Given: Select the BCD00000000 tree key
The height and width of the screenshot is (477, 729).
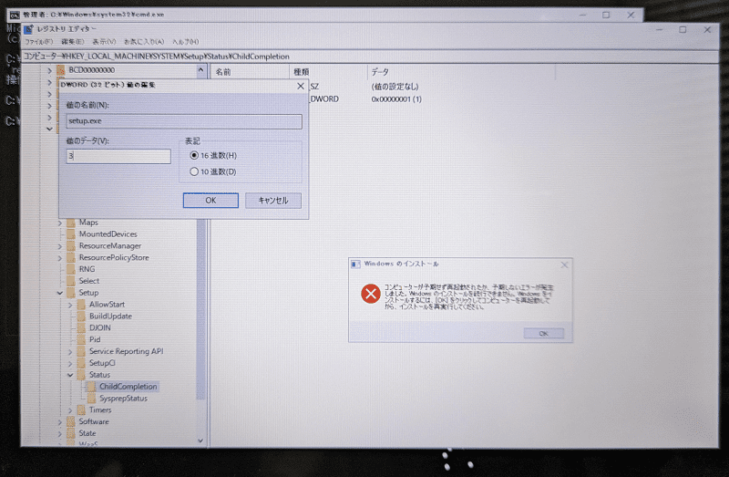Looking at the screenshot, I should coord(92,70).
